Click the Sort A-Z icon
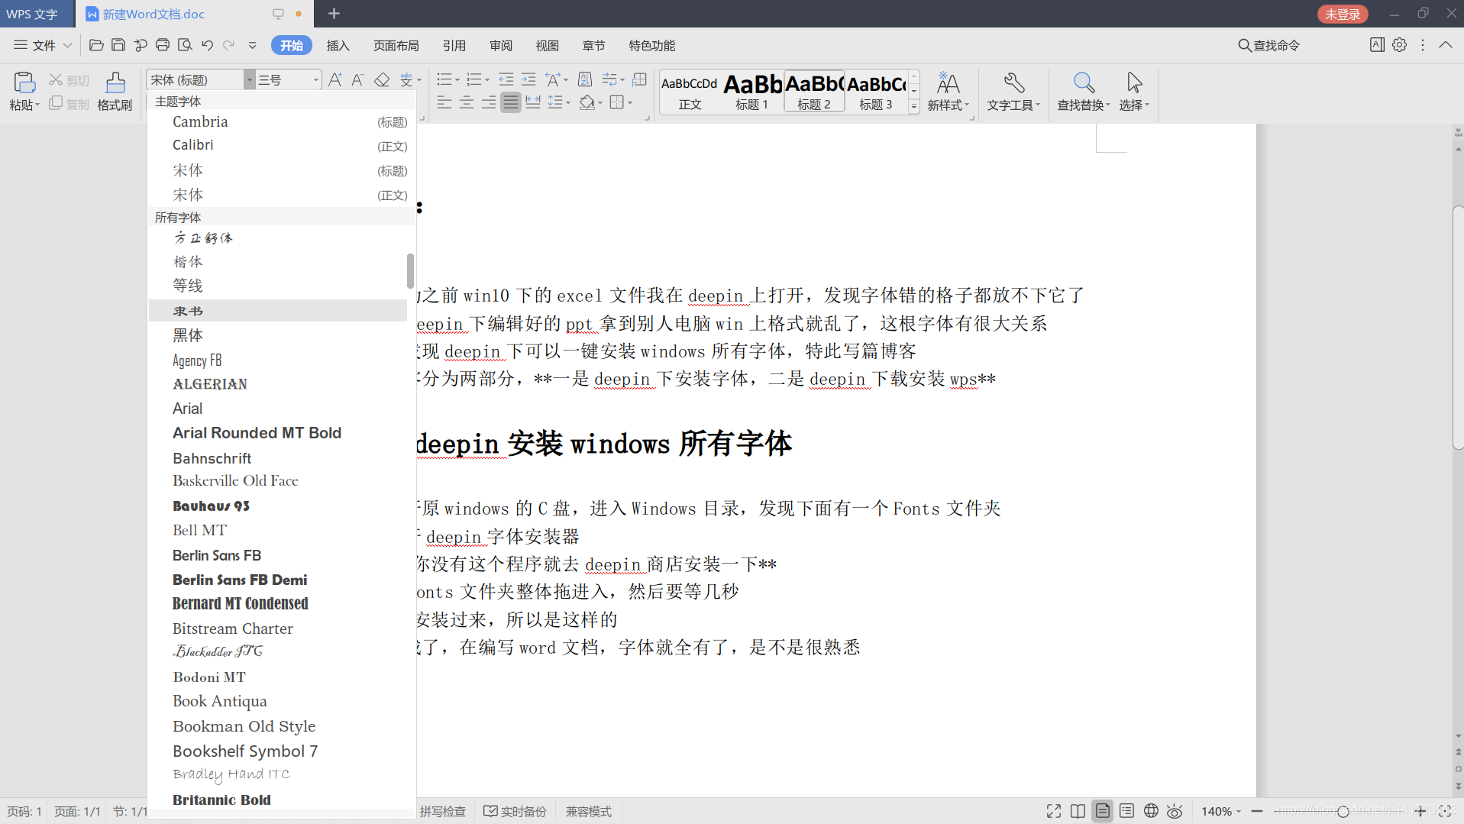This screenshot has width=1464, height=824. 585,79
